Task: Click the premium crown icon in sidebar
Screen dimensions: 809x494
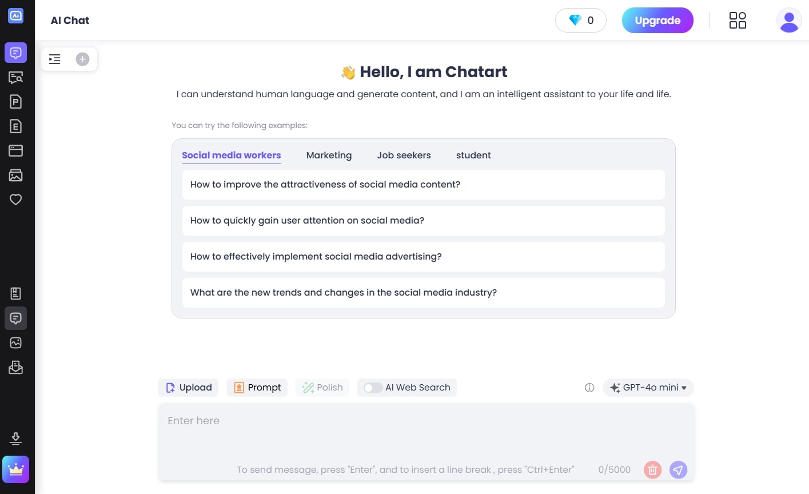Action: pyautogui.click(x=15, y=469)
